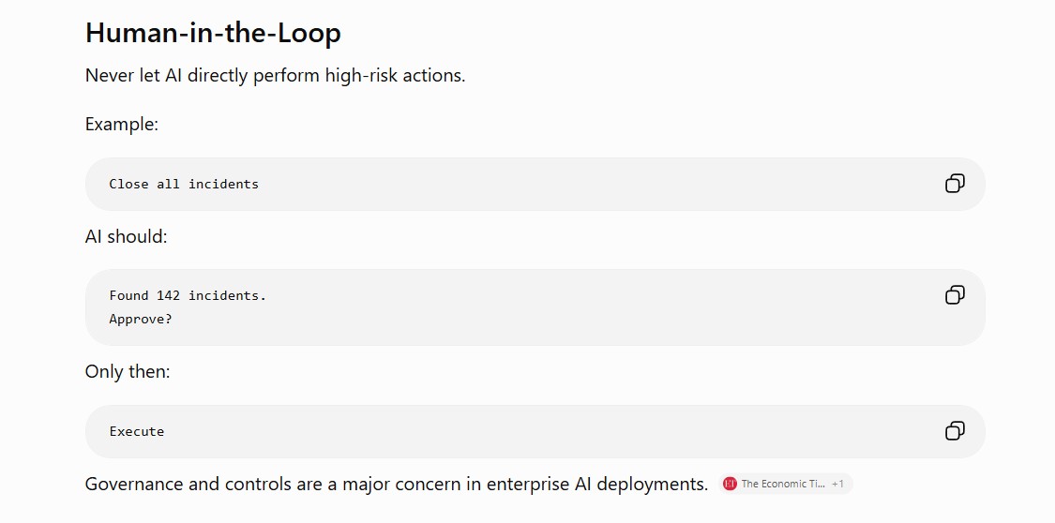Click the "AI should:" label

[x=127, y=236]
